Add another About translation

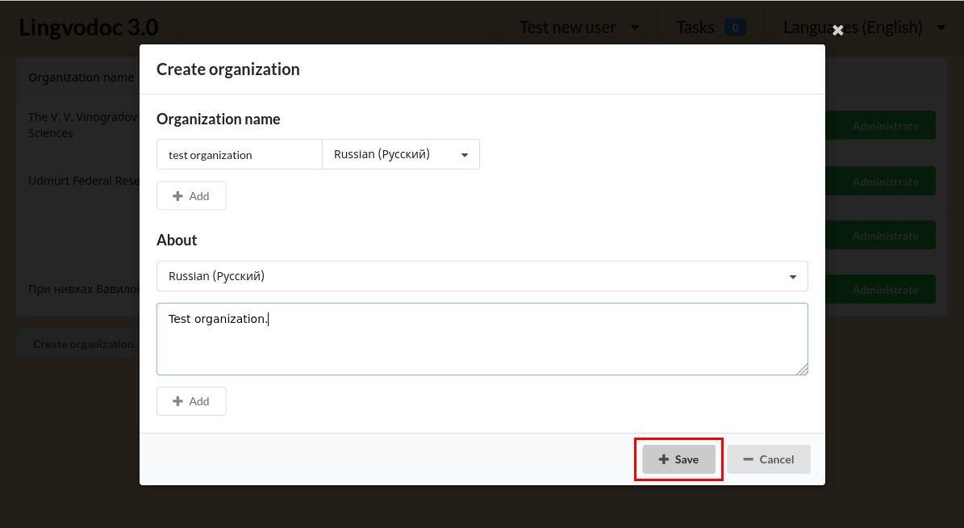pyautogui.click(x=191, y=401)
